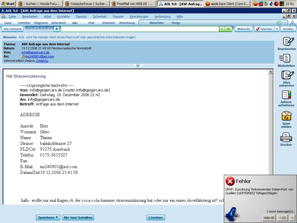Image resolution: width=297 pixels, height=223 pixels.
Task: Click the blue figure tray icon
Action: click(x=271, y=3)
